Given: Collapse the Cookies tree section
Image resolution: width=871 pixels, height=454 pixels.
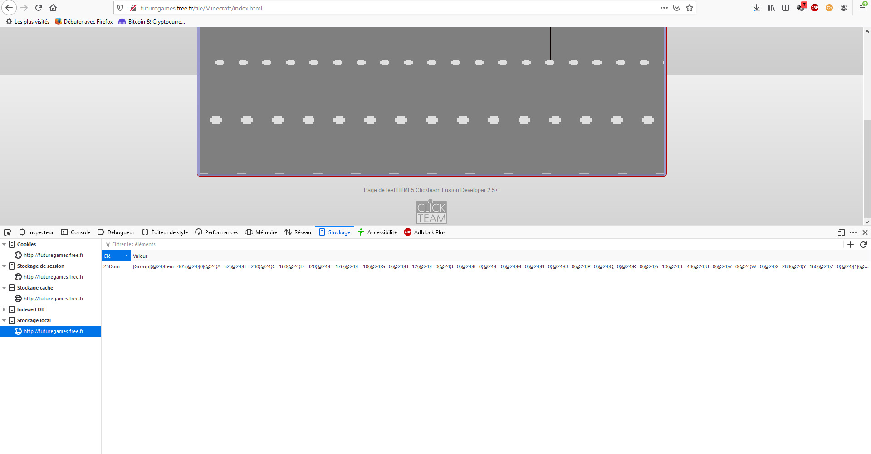Looking at the screenshot, I should [x=5, y=244].
